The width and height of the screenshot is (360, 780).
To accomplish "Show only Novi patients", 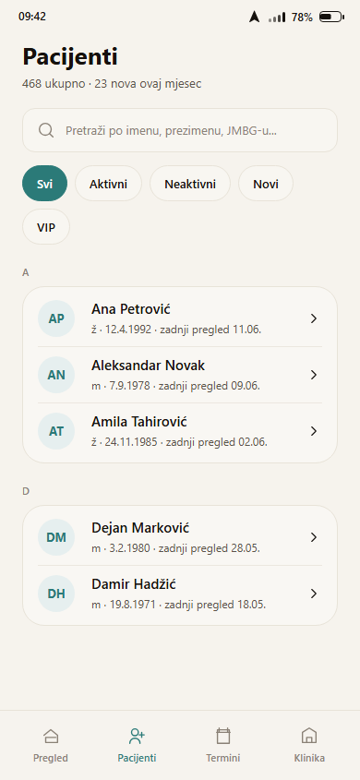I will coord(266,184).
